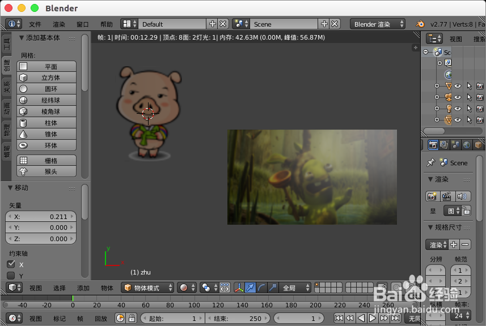Toggle the 3D manipulator axes icon

[x=239, y=288]
